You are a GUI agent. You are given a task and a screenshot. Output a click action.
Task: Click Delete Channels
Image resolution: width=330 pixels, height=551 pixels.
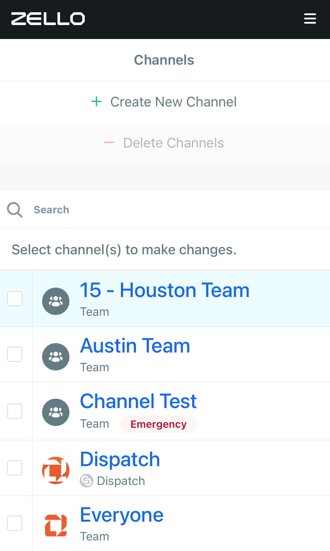pos(165,143)
